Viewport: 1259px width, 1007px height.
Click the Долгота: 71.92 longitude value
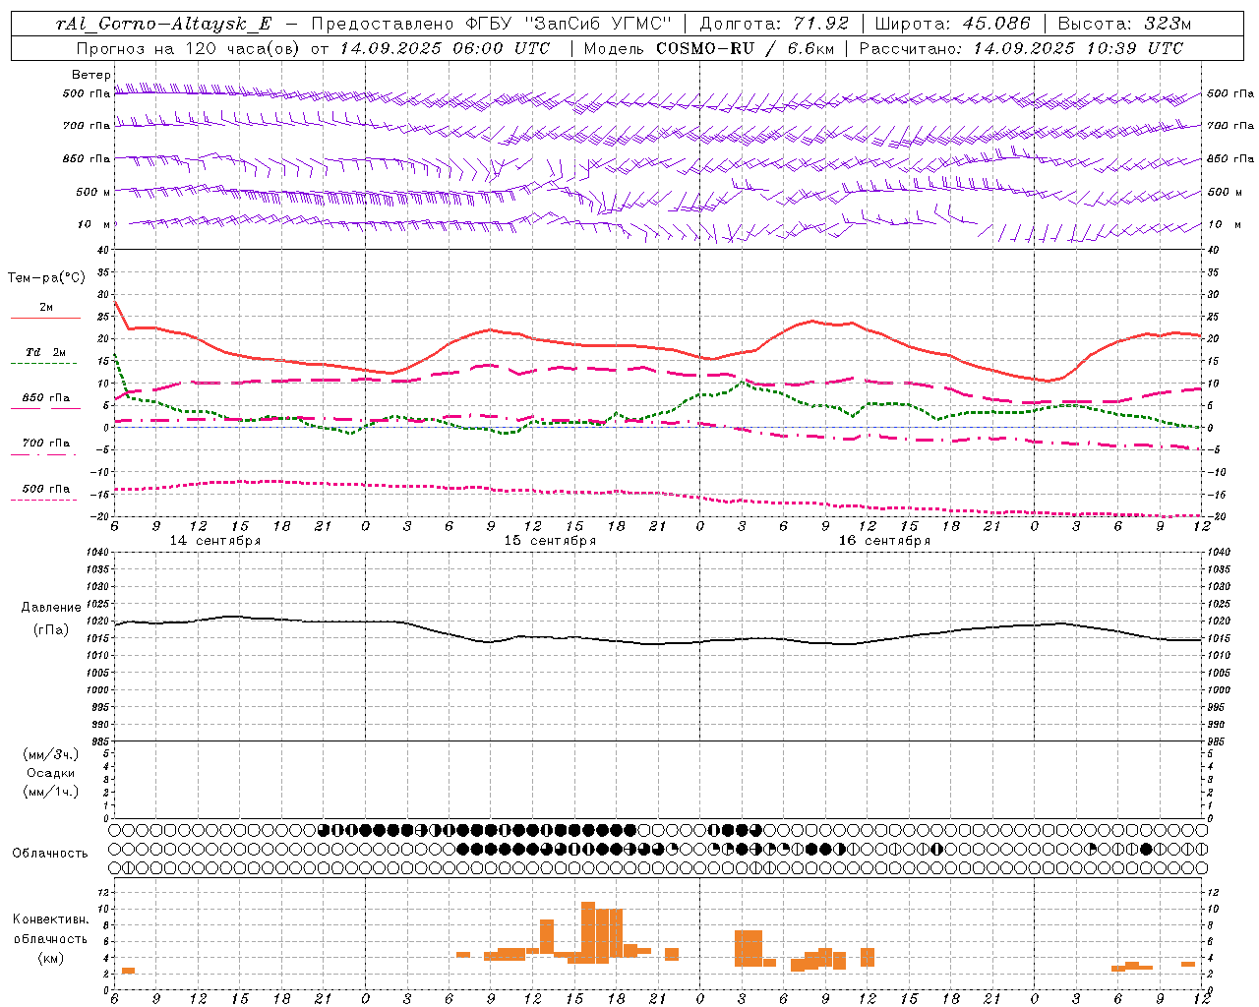pyautogui.click(x=773, y=24)
